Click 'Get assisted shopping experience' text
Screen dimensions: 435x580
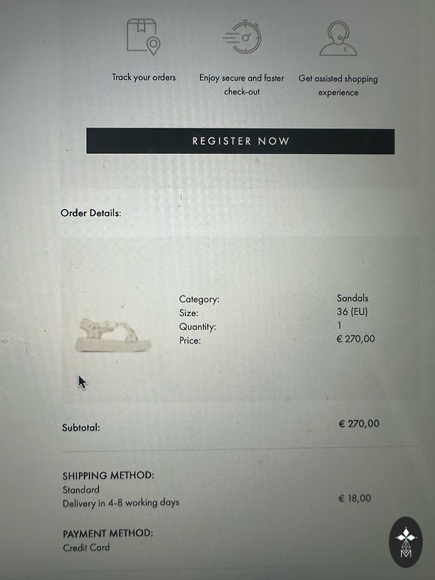point(338,85)
